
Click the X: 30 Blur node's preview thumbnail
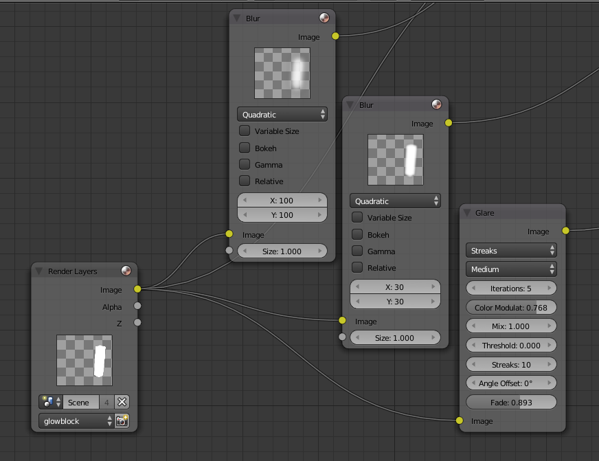click(396, 159)
